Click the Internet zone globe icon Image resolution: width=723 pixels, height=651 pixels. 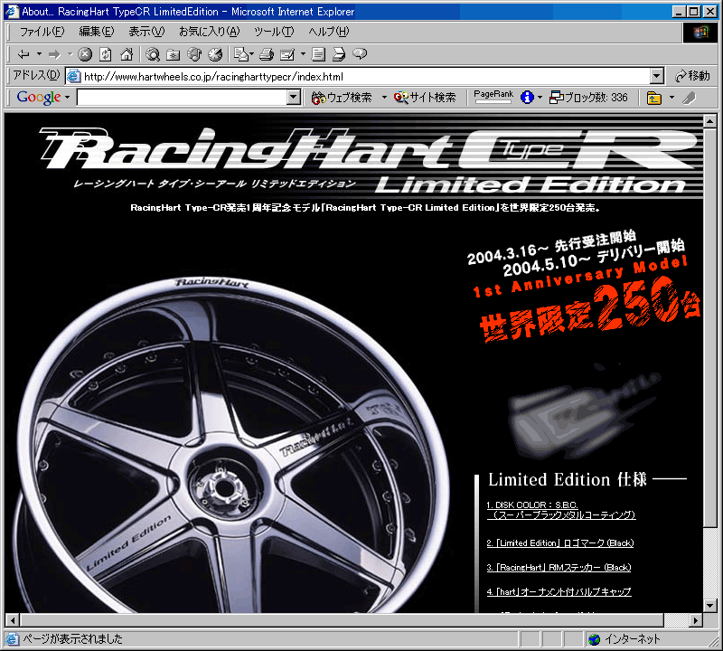point(595,639)
